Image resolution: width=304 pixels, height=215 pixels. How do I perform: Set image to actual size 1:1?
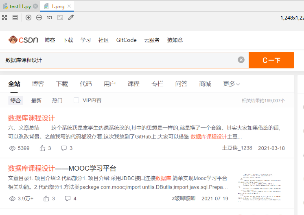point(49,18)
